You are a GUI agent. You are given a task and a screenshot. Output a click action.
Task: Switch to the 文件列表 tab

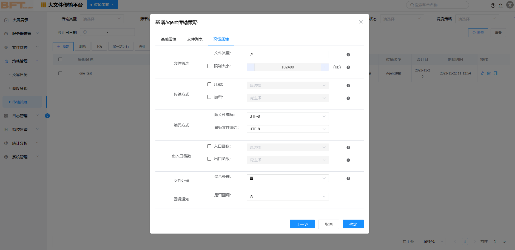point(195,39)
